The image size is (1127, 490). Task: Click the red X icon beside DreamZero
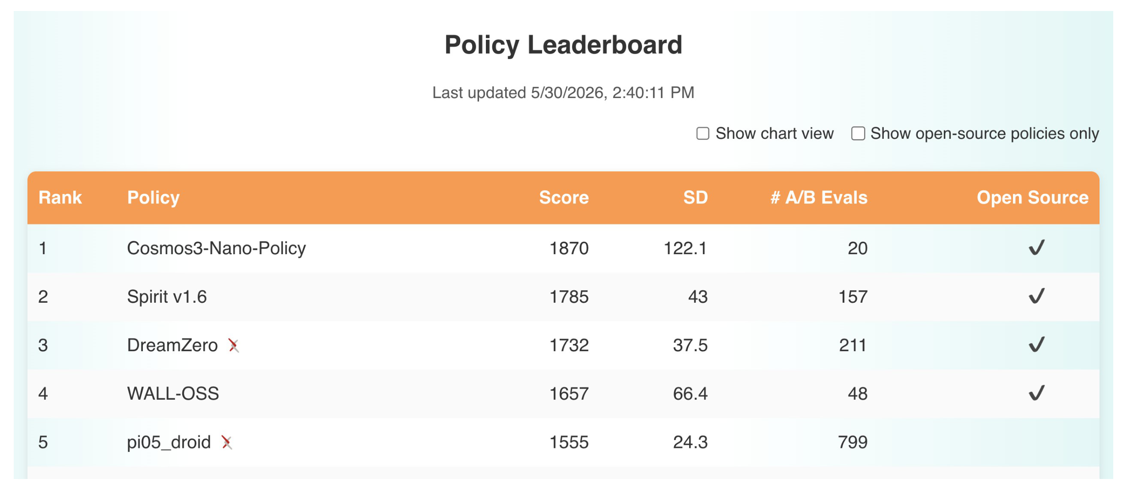[234, 345]
